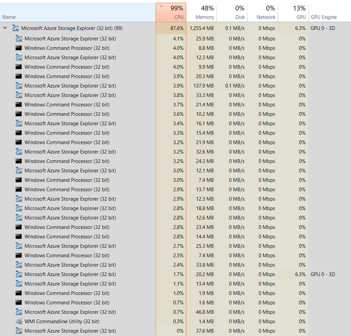Click the 3.7% CPU value
Image resolution: width=351 pixels, height=336 pixels.
(x=178, y=104)
